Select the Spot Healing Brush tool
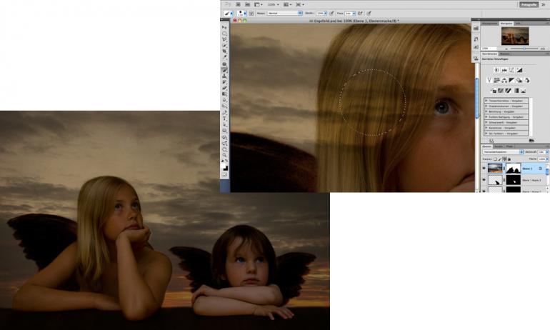 [224, 64]
